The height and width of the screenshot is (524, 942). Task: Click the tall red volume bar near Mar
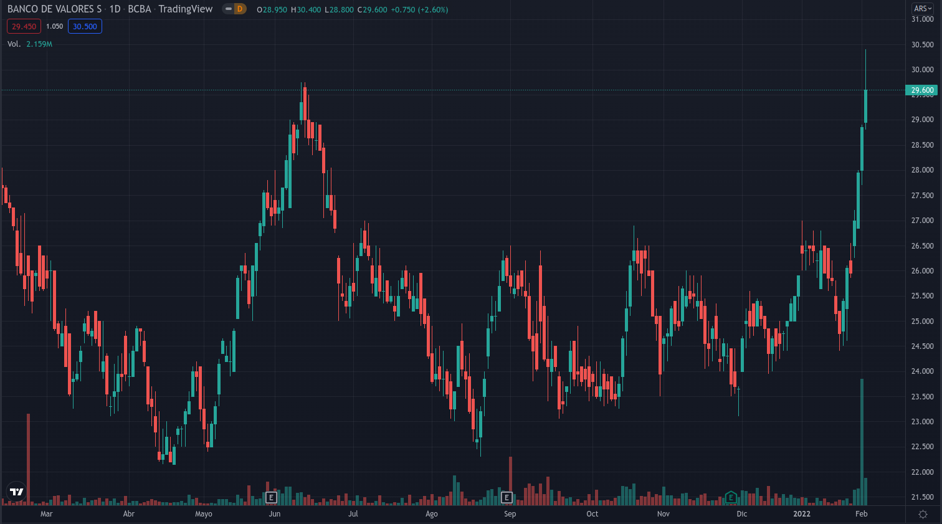28,459
